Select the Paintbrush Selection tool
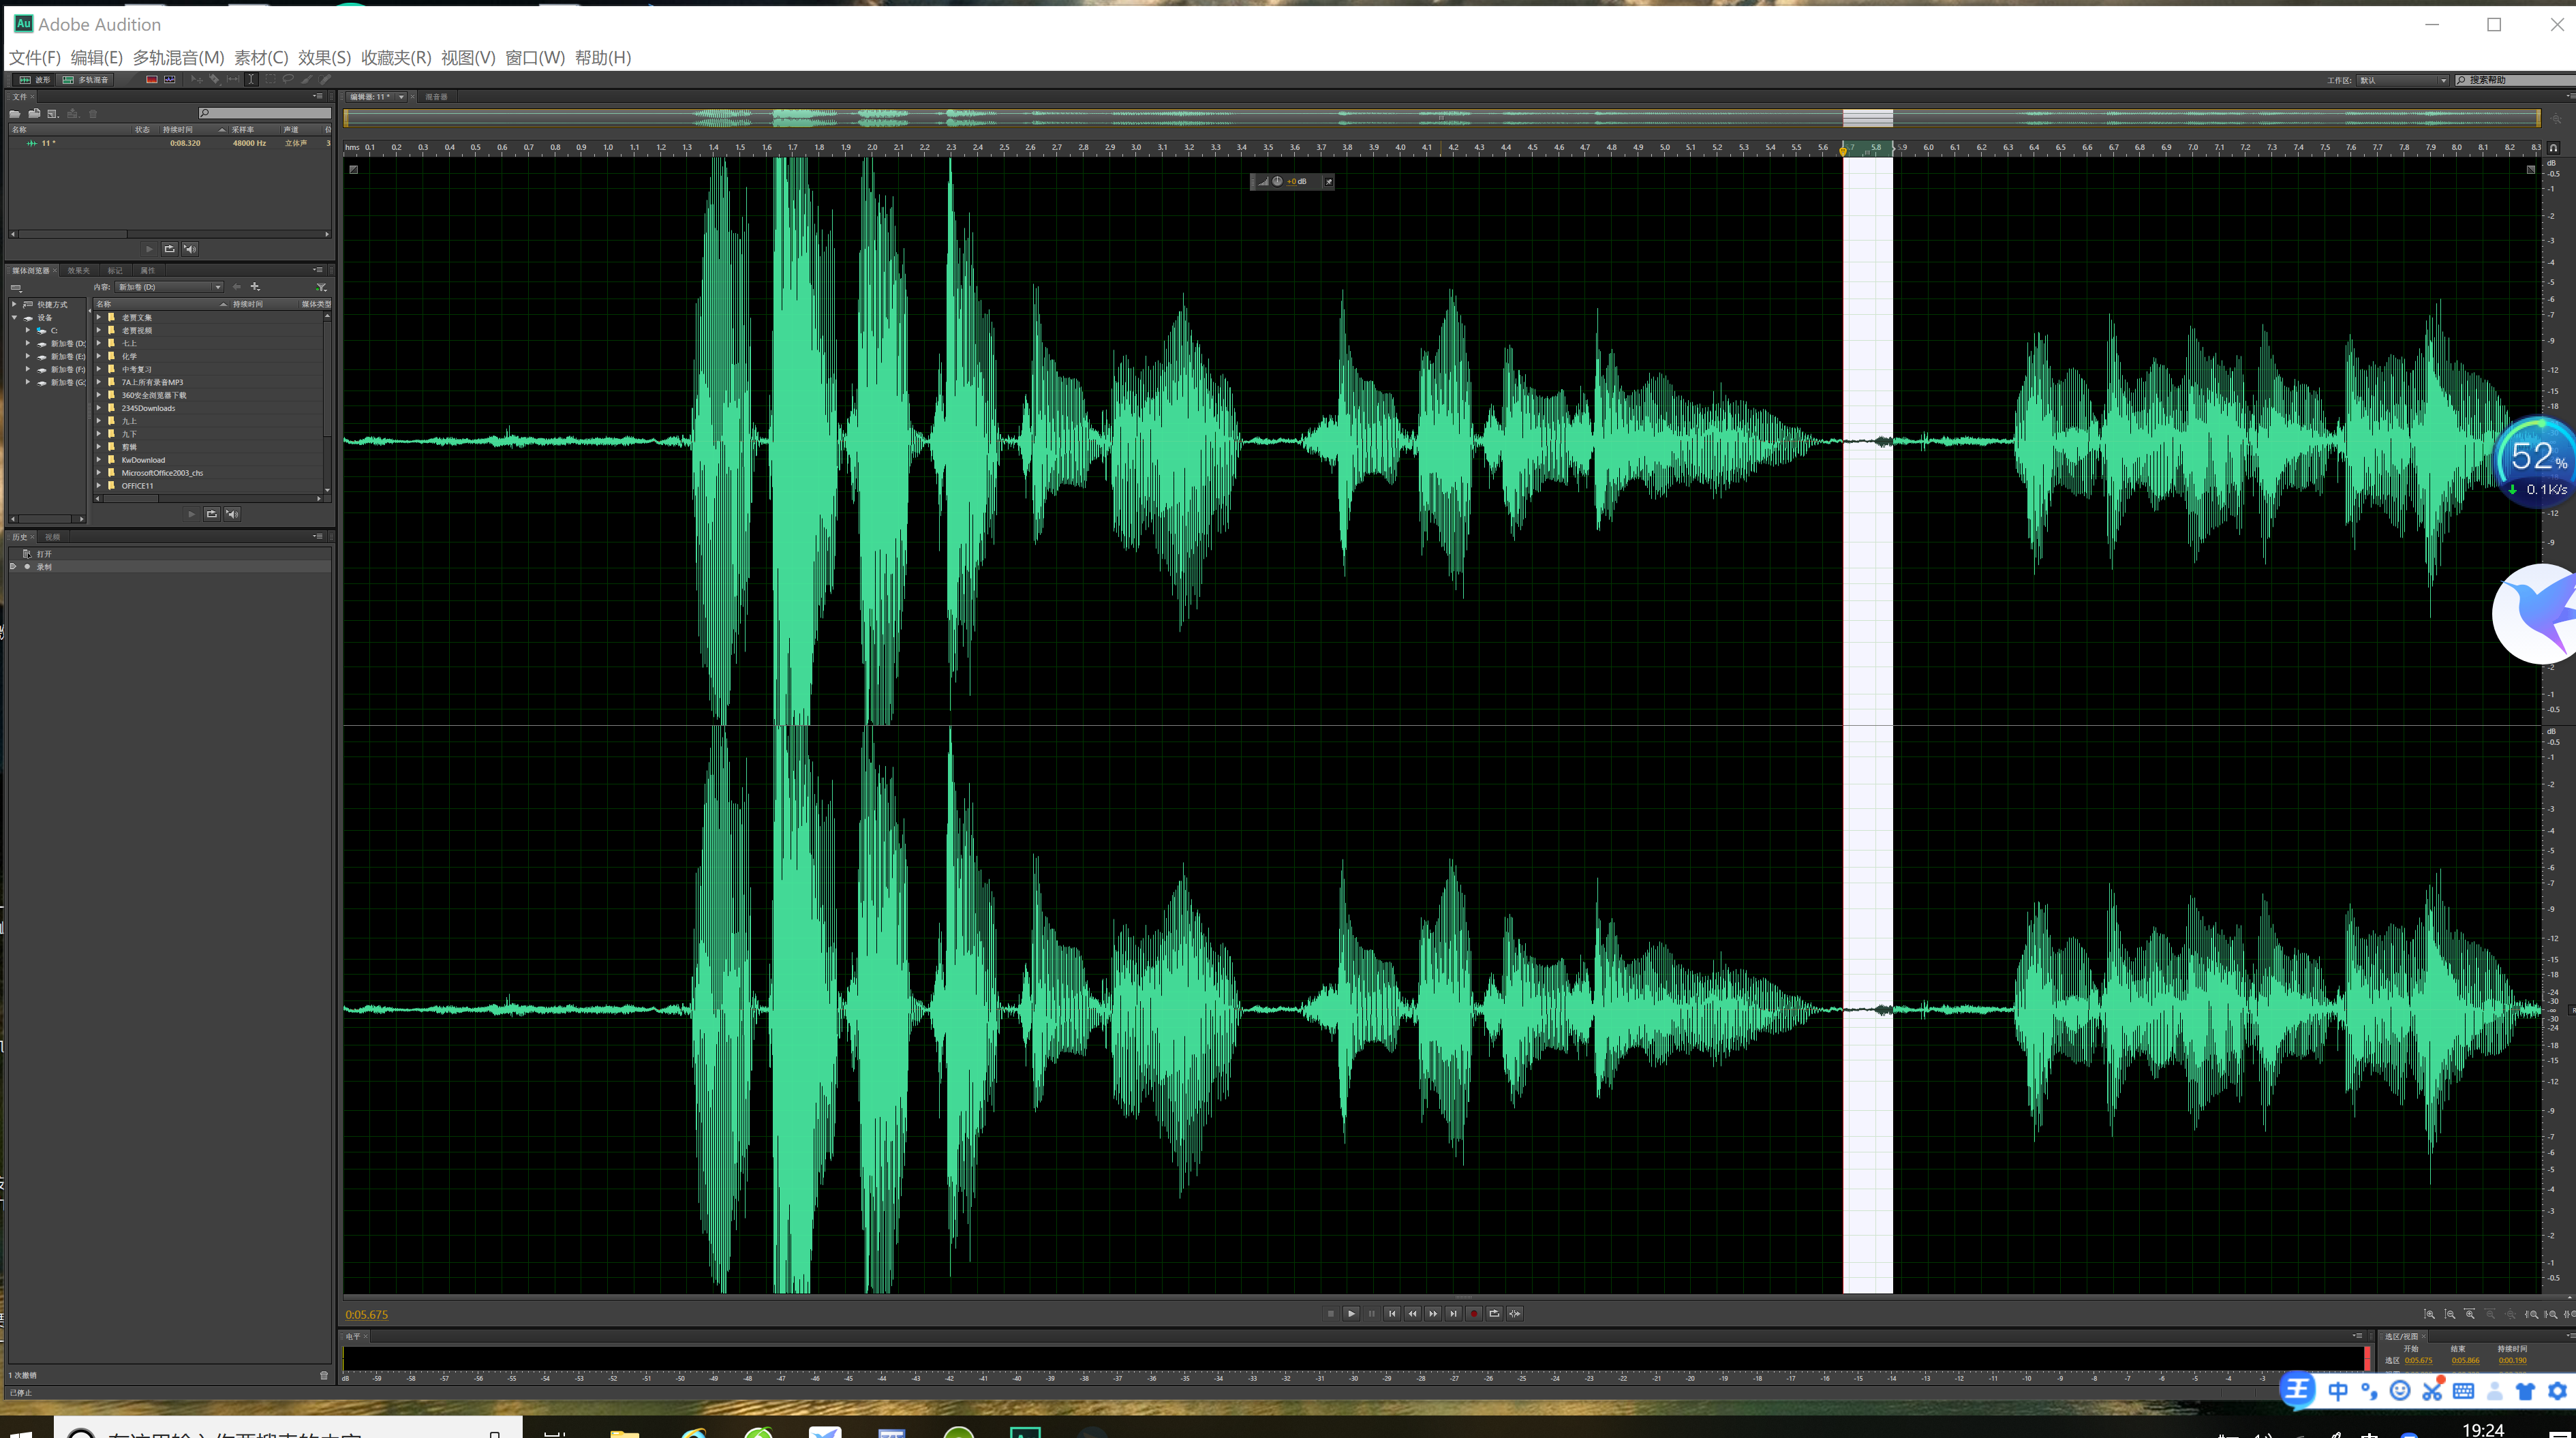Screen dimensions: 2576x1438 [307, 80]
